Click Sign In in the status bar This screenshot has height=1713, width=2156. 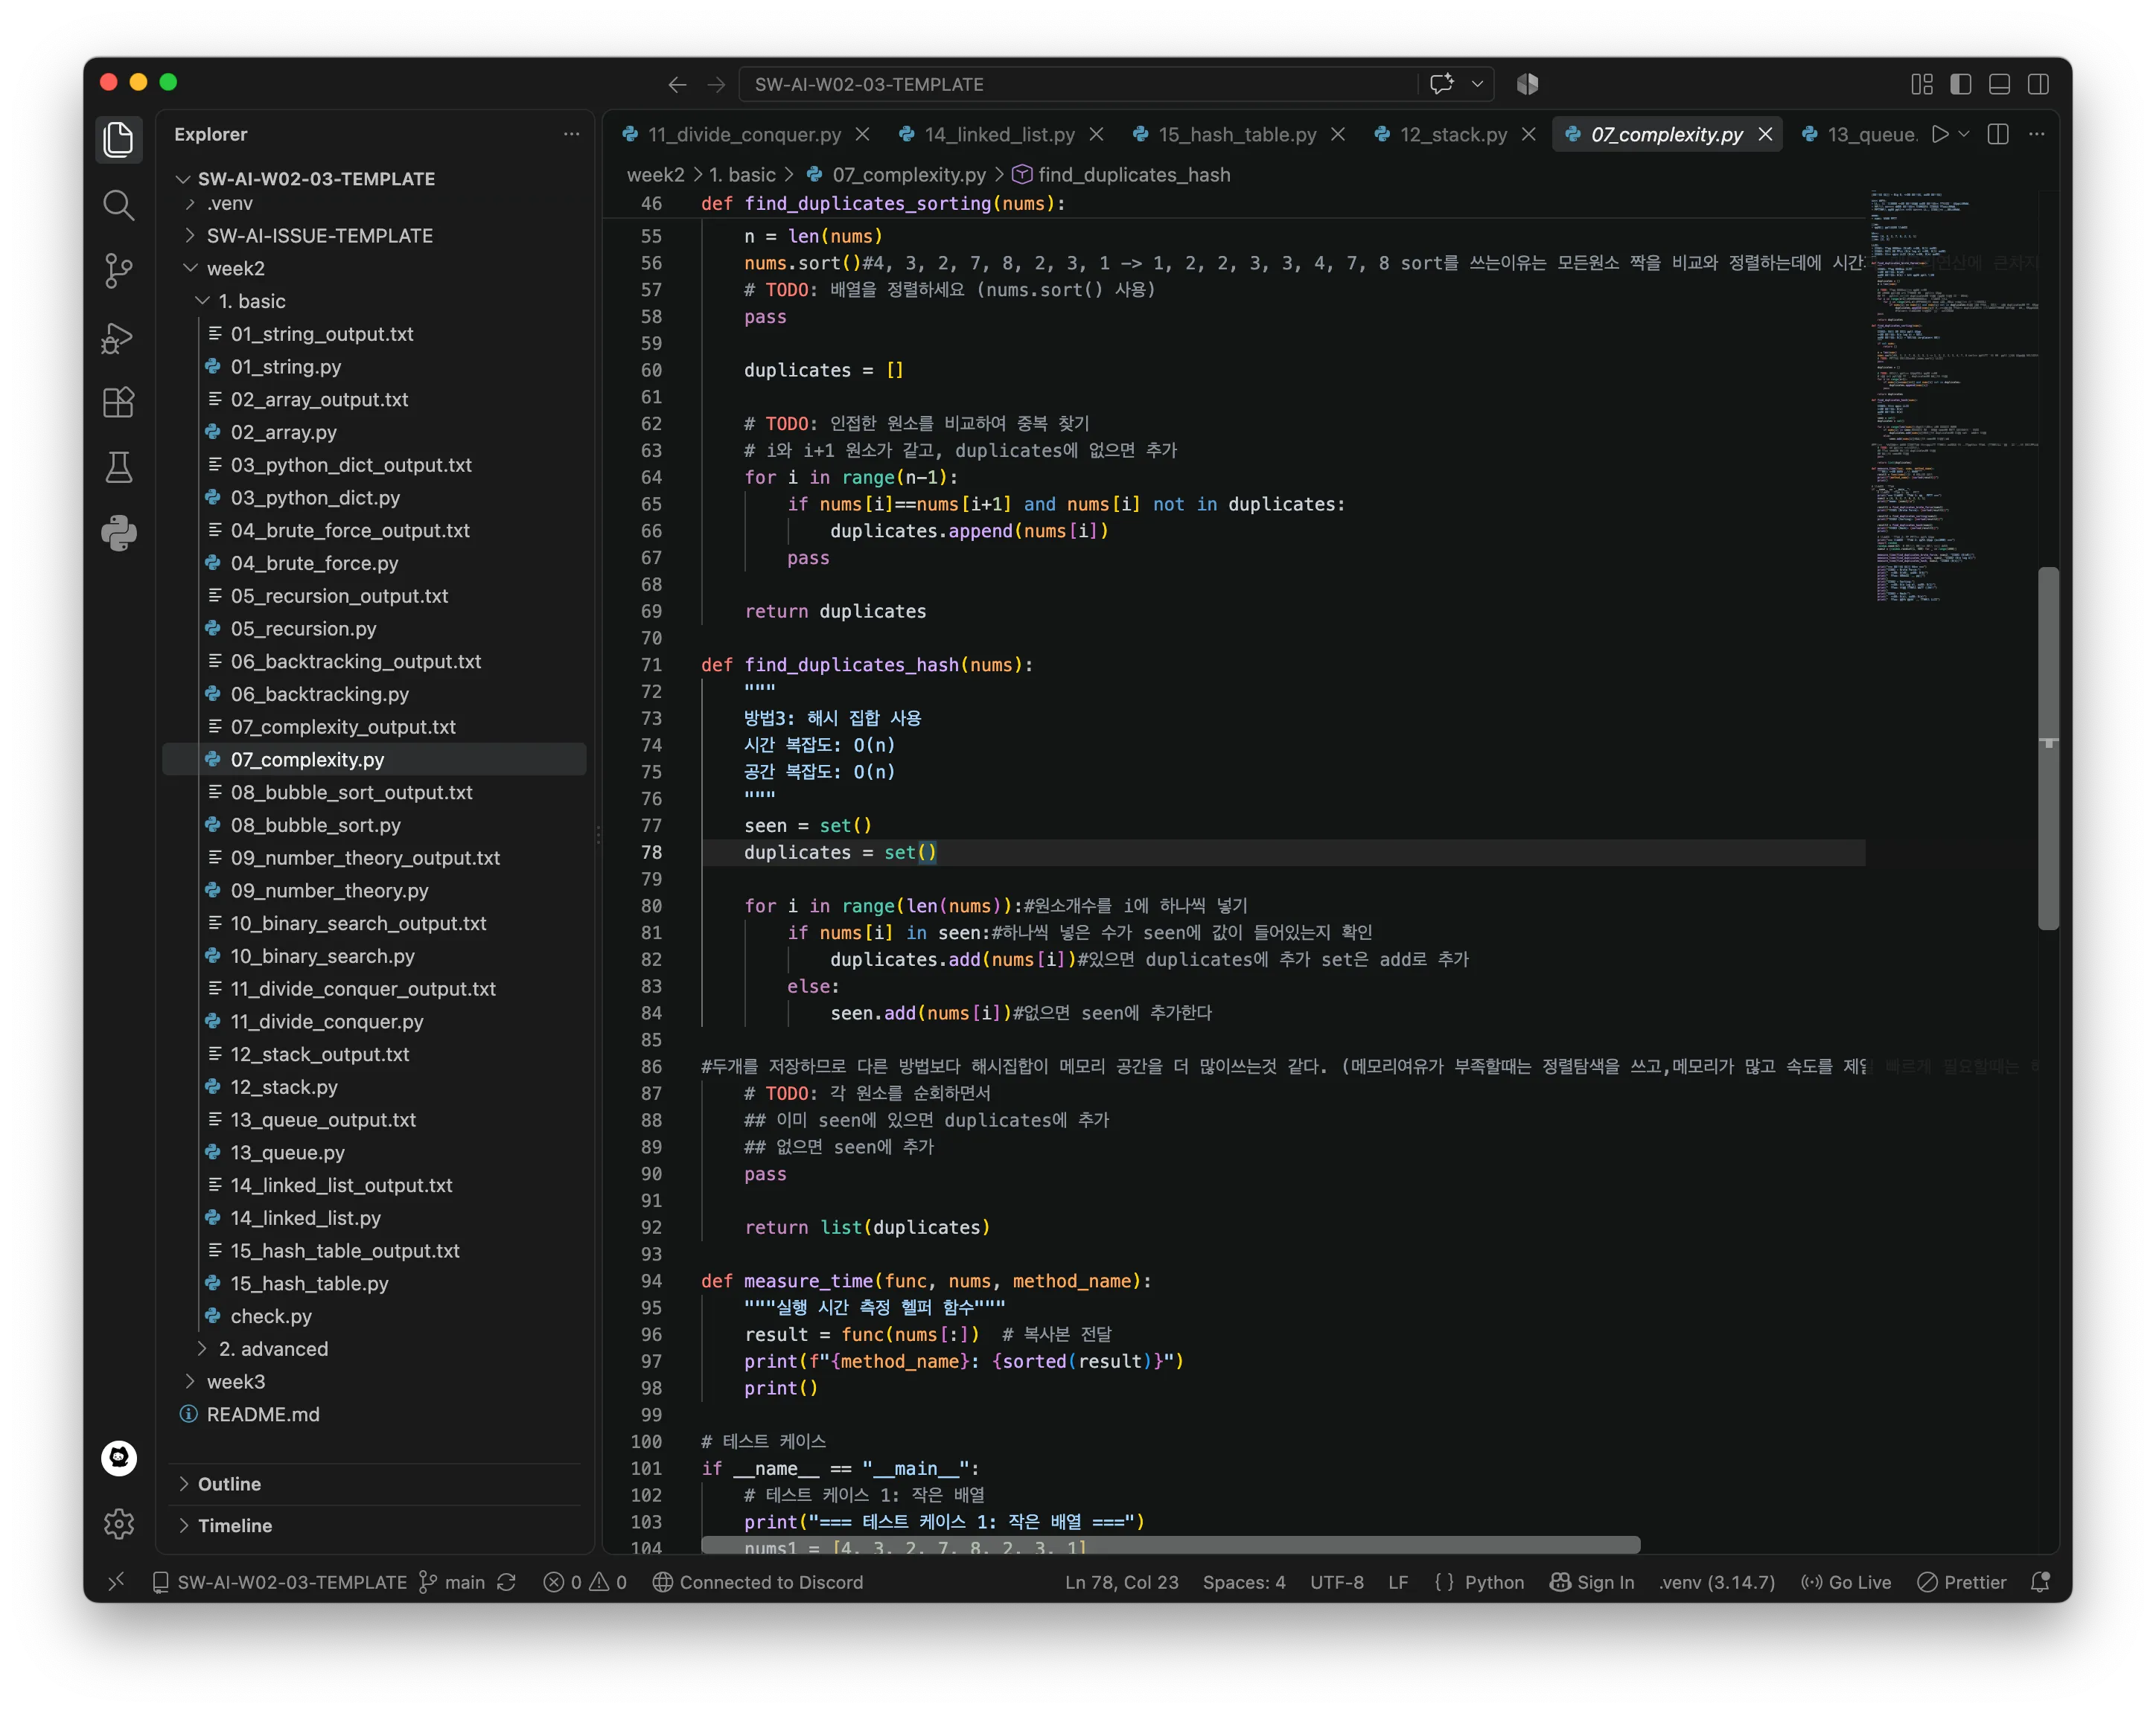1592,1582
